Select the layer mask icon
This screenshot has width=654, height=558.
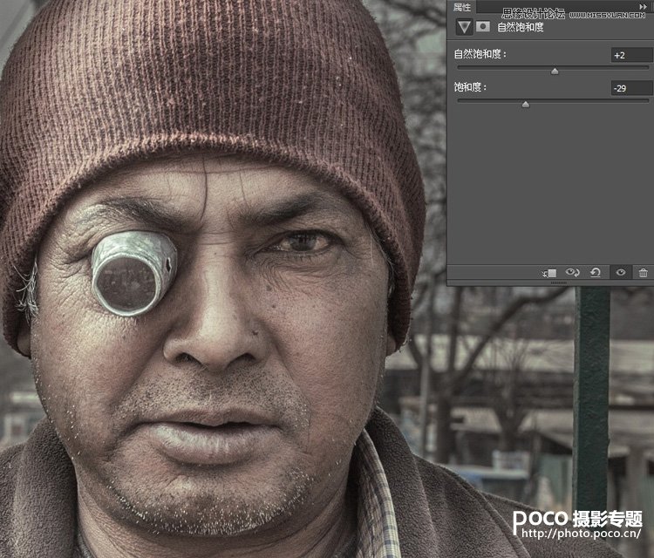(482, 27)
